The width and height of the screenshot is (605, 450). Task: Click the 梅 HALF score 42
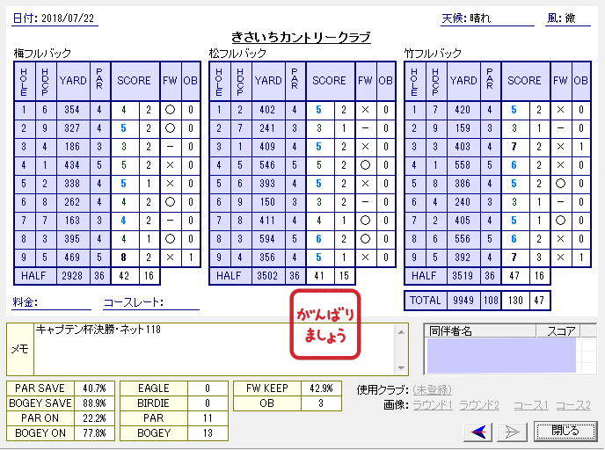click(124, 276)
